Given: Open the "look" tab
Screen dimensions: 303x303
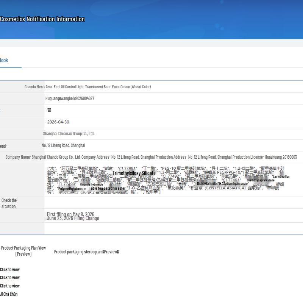Looking at the screenshot, I should [x=4, y=60].
